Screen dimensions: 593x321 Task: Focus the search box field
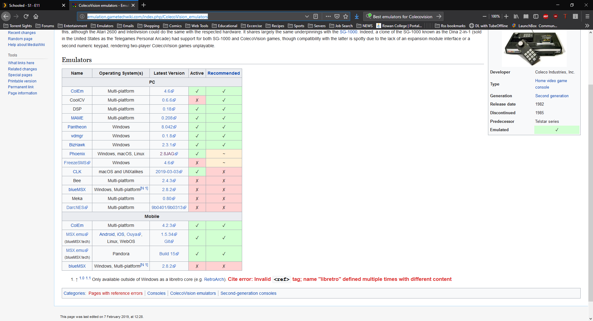point(402,17)
